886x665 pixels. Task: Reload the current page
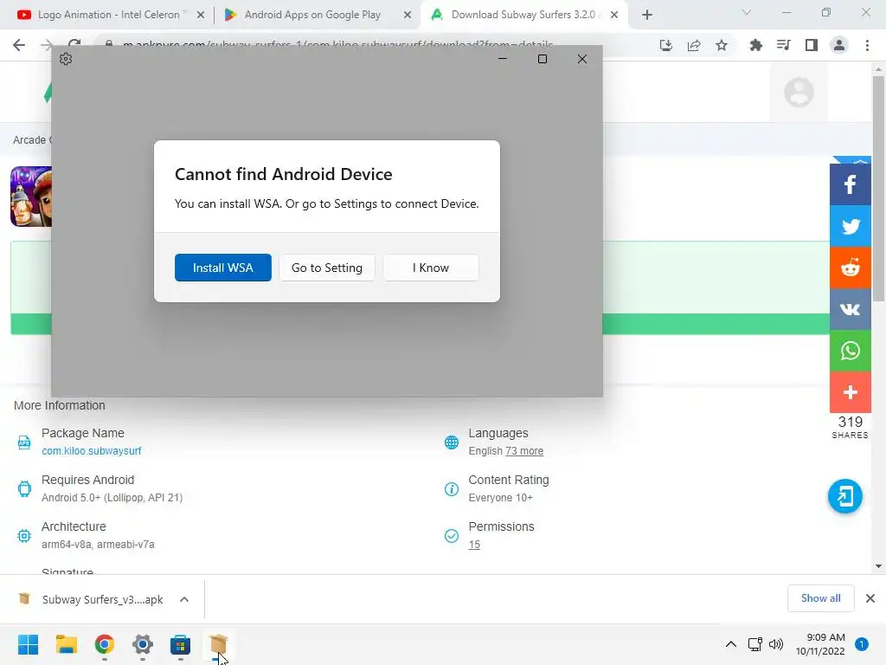click(74, 44)
